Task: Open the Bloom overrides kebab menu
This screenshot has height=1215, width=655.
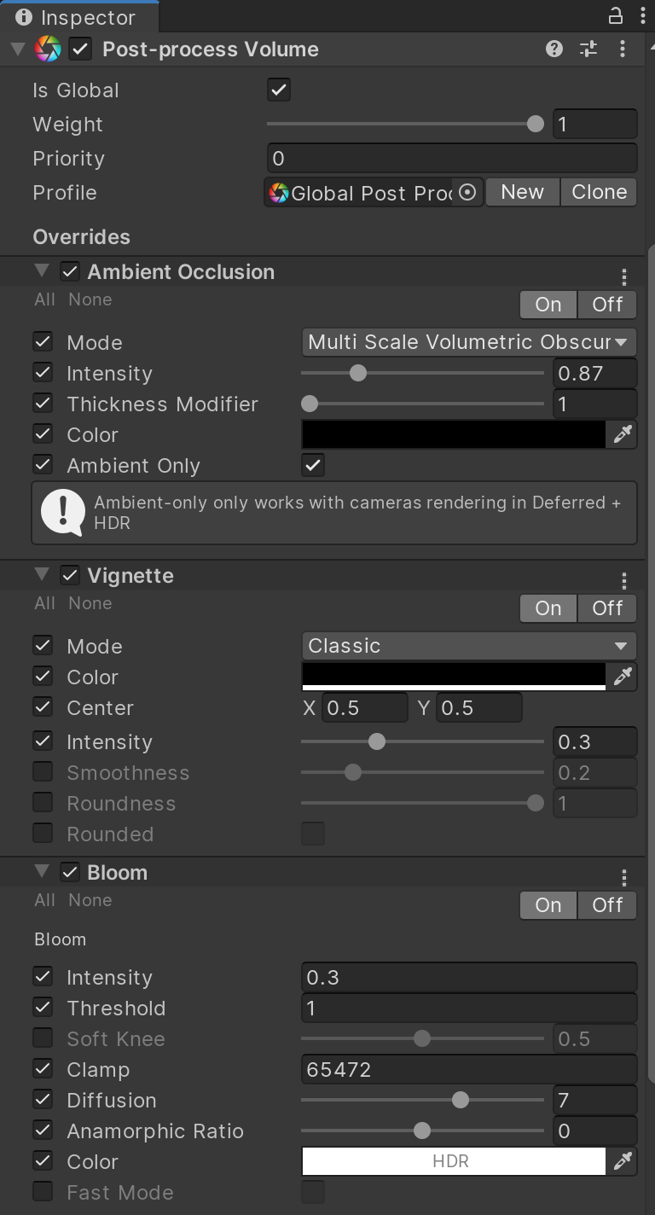Action: click(x=623, y=877)
